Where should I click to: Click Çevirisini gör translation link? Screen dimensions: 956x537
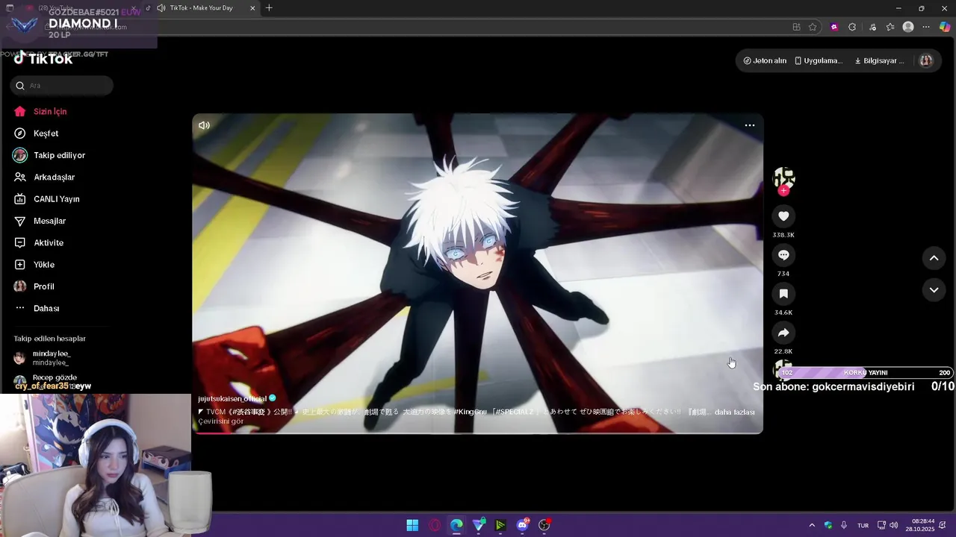point(221,421)
